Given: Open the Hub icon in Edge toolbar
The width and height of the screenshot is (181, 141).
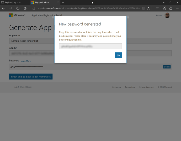Looking at the screenshot, I should coord(157,8).
